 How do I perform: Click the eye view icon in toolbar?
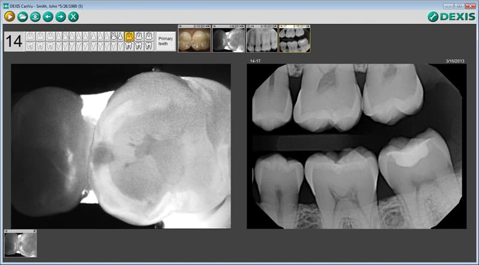pyautogui.click(x=35, y=17)
